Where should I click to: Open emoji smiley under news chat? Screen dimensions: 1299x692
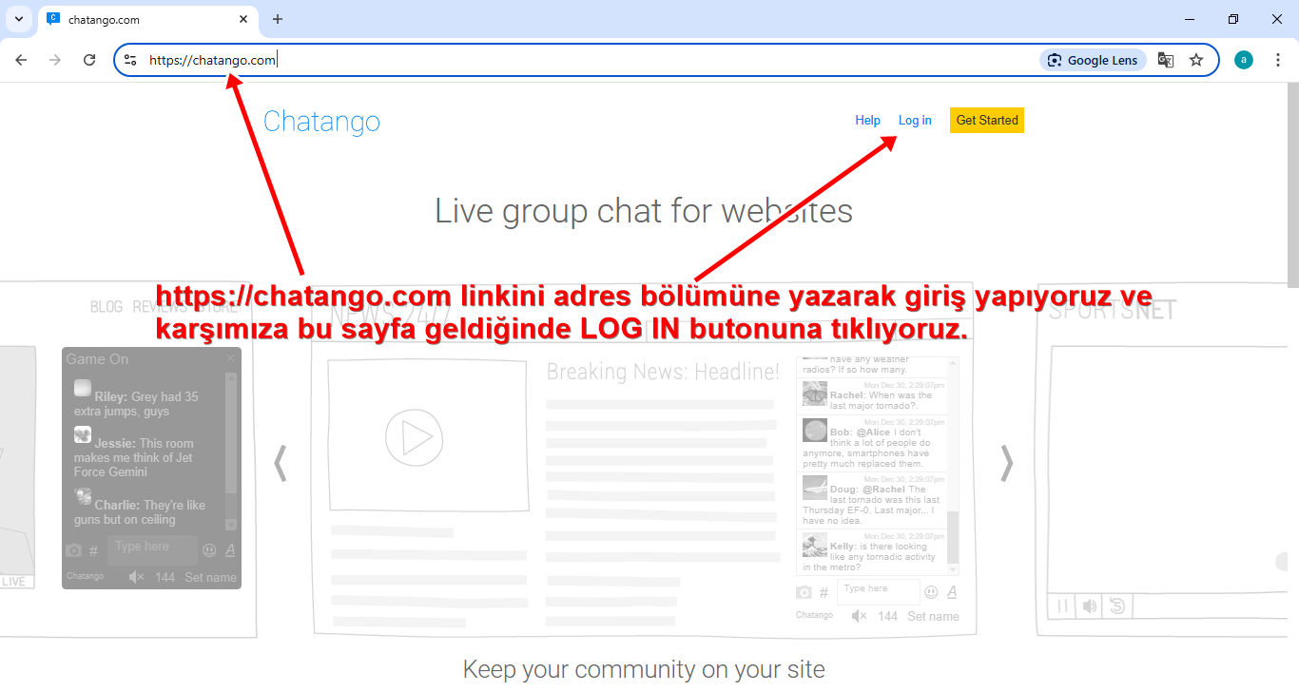[931, 592]
